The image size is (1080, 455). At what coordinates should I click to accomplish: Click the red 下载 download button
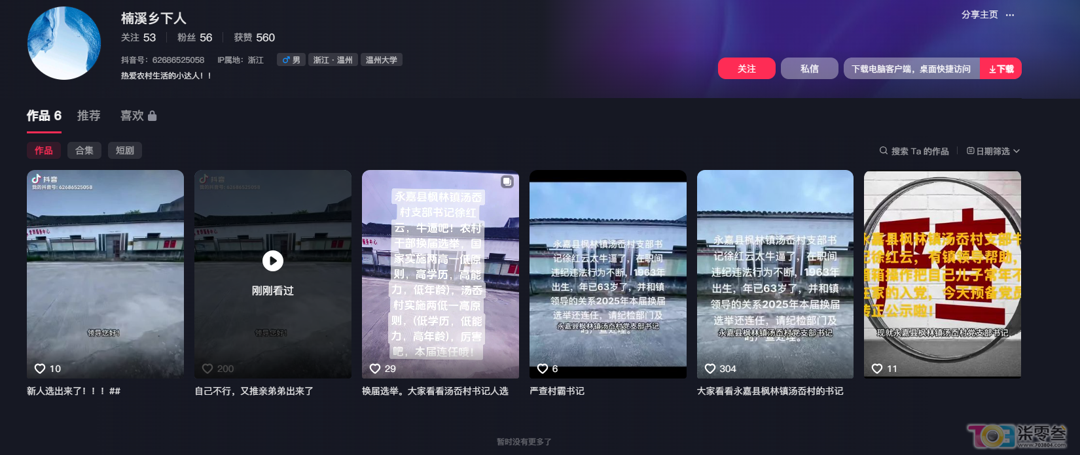[1001, 69]
